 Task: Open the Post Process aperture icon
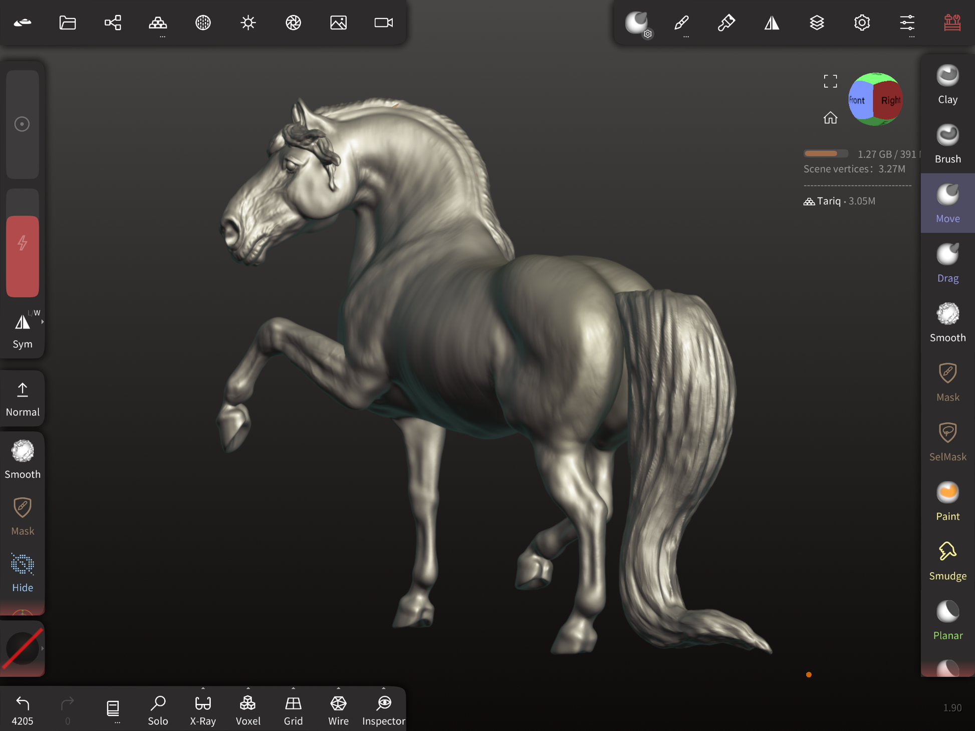(293, 23)
